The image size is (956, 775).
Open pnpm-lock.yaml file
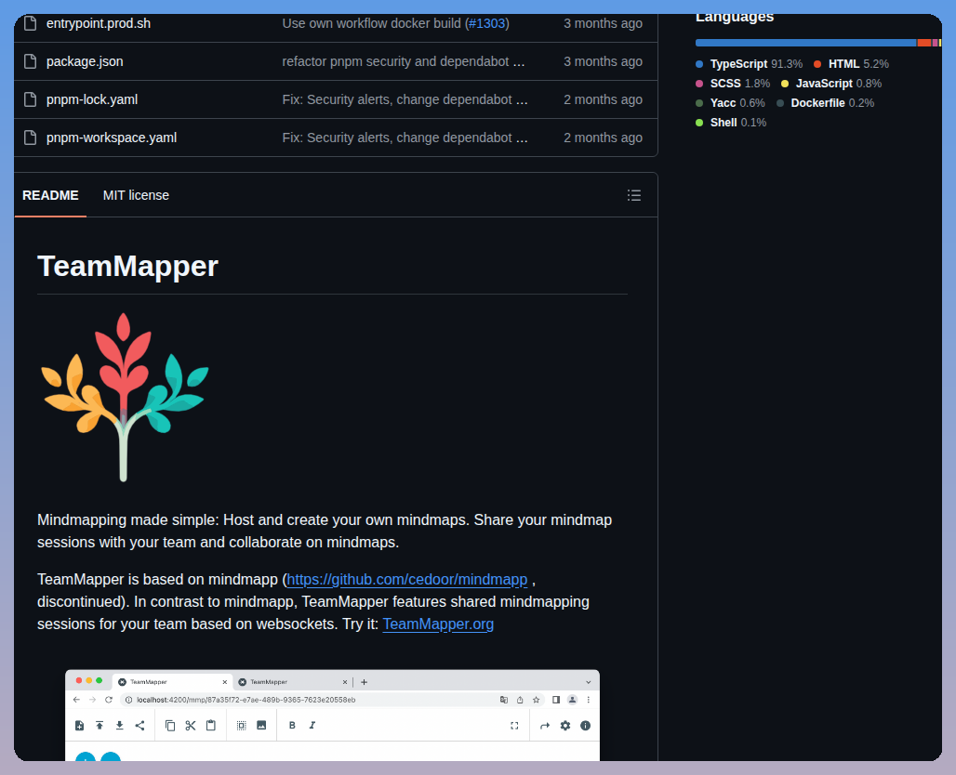tap(92, 99)
